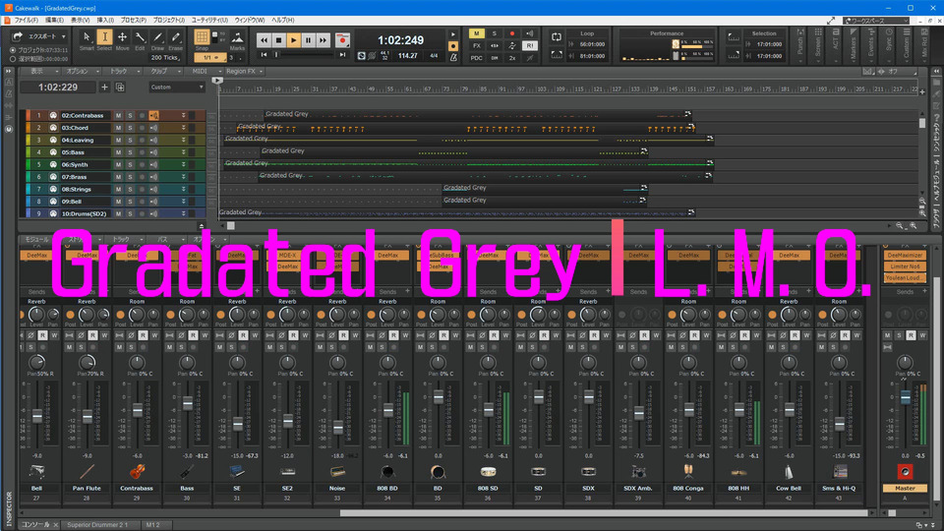Click the Record button in transport
The width and height of the screenshot is (944, 531).
pos(342,40)
